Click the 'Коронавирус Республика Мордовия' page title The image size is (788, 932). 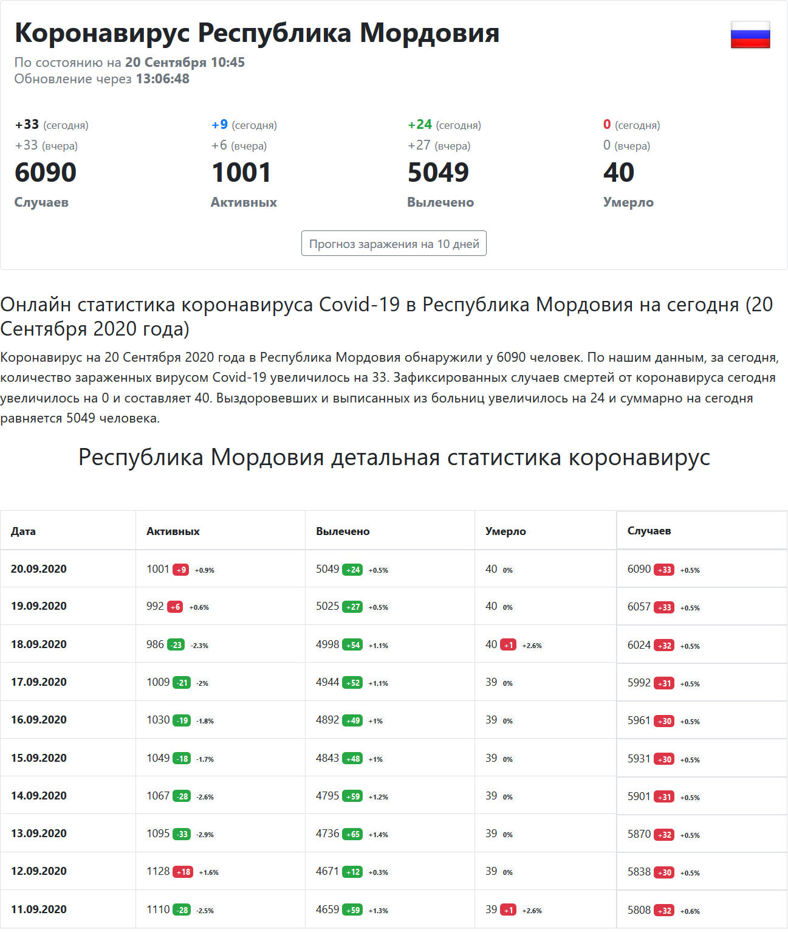click(257, 32)
